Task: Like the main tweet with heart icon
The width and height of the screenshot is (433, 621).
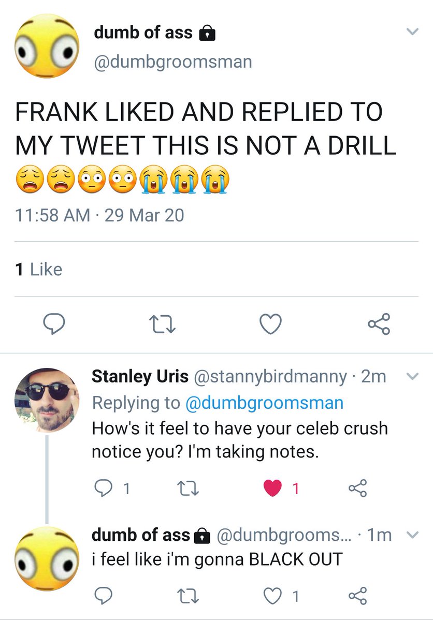Action: 270,324
